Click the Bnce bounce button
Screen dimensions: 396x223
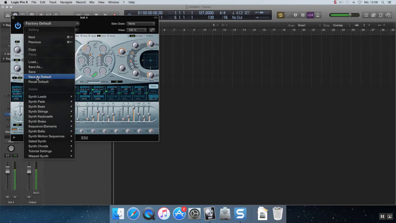pos(36,193)
